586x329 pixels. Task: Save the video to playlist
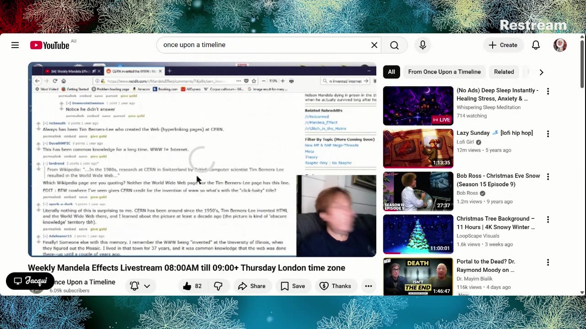pos(293,286)
